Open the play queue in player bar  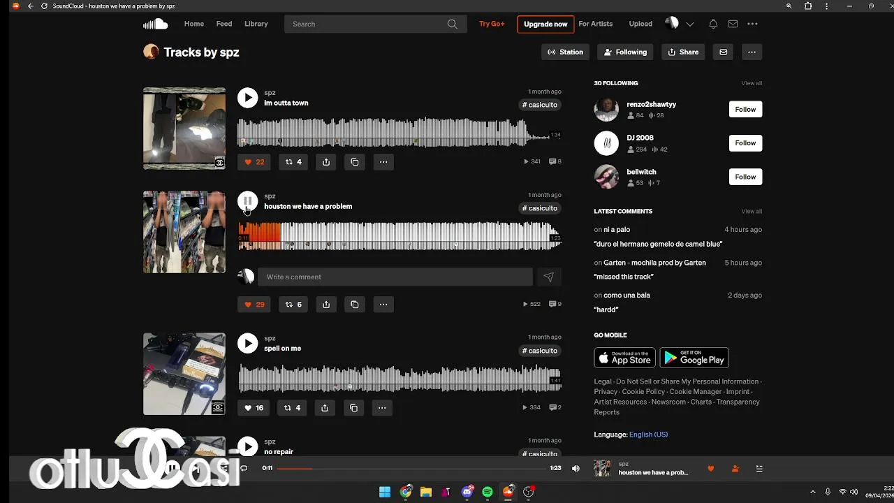point(759,469)
